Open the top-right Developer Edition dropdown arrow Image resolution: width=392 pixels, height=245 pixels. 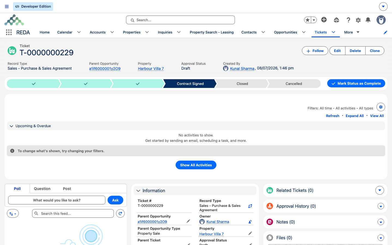click(383, 6)
